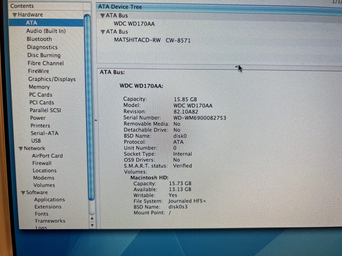Viewport: 342px width, 256px height.
Task: Select Printers in the sidebar
Action: click(40, 126)
